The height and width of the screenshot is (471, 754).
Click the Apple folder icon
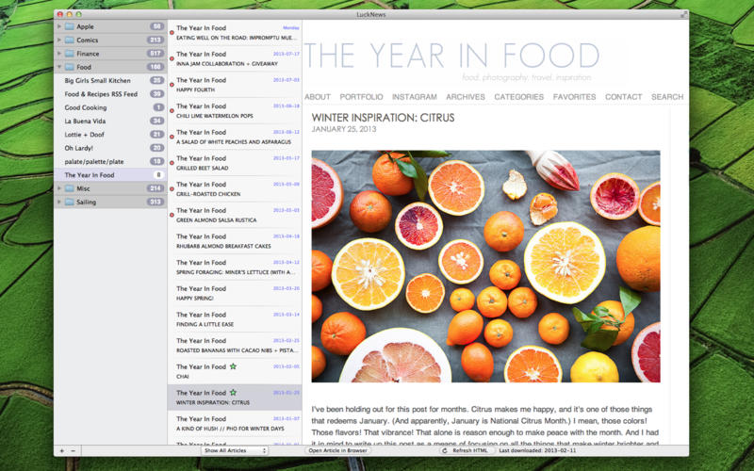tap(69, 27)
